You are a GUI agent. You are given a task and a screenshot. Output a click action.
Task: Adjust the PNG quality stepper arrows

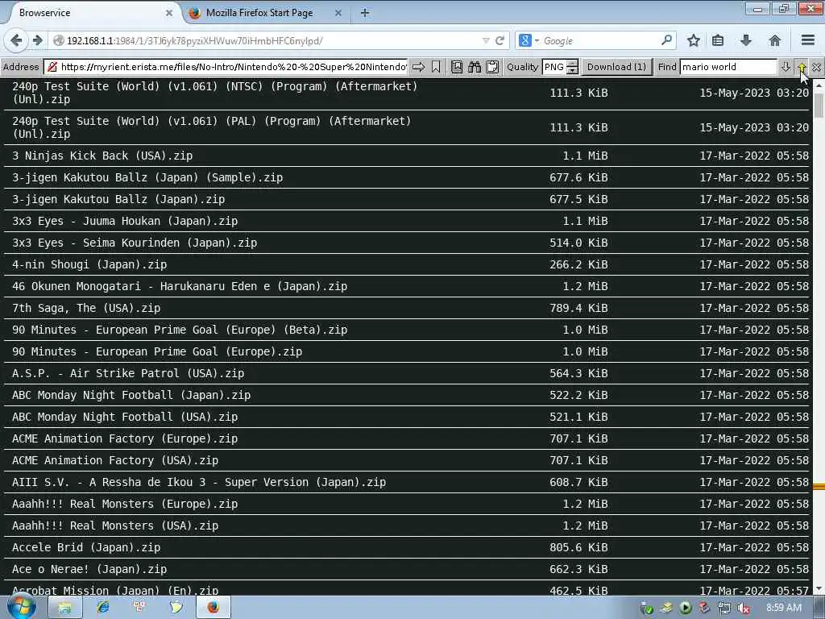(573, 67)
